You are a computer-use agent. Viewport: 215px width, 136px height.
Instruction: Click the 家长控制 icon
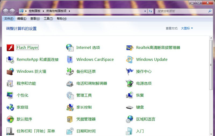tap(70, 107)
